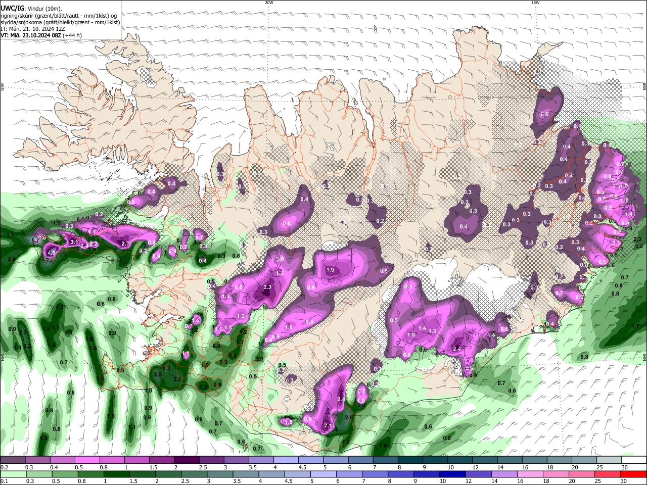This screenshot has height=485, width=647.
Task: Select the 8–9 dark teal swatch, upper legend row
Action: [x=410, y=460]
